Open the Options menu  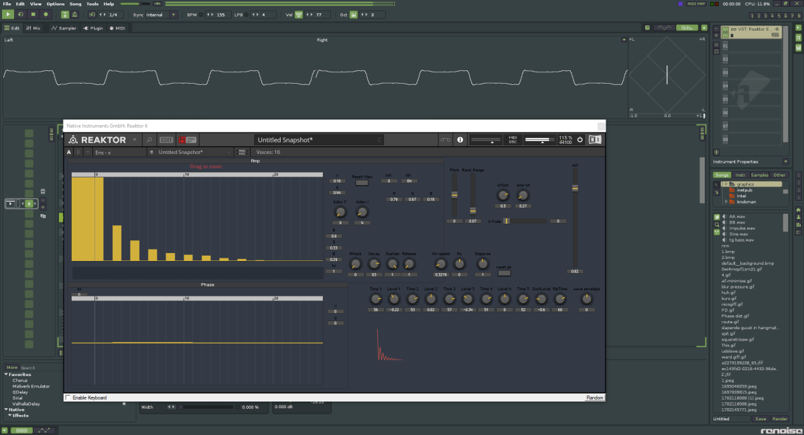point(56,4)
